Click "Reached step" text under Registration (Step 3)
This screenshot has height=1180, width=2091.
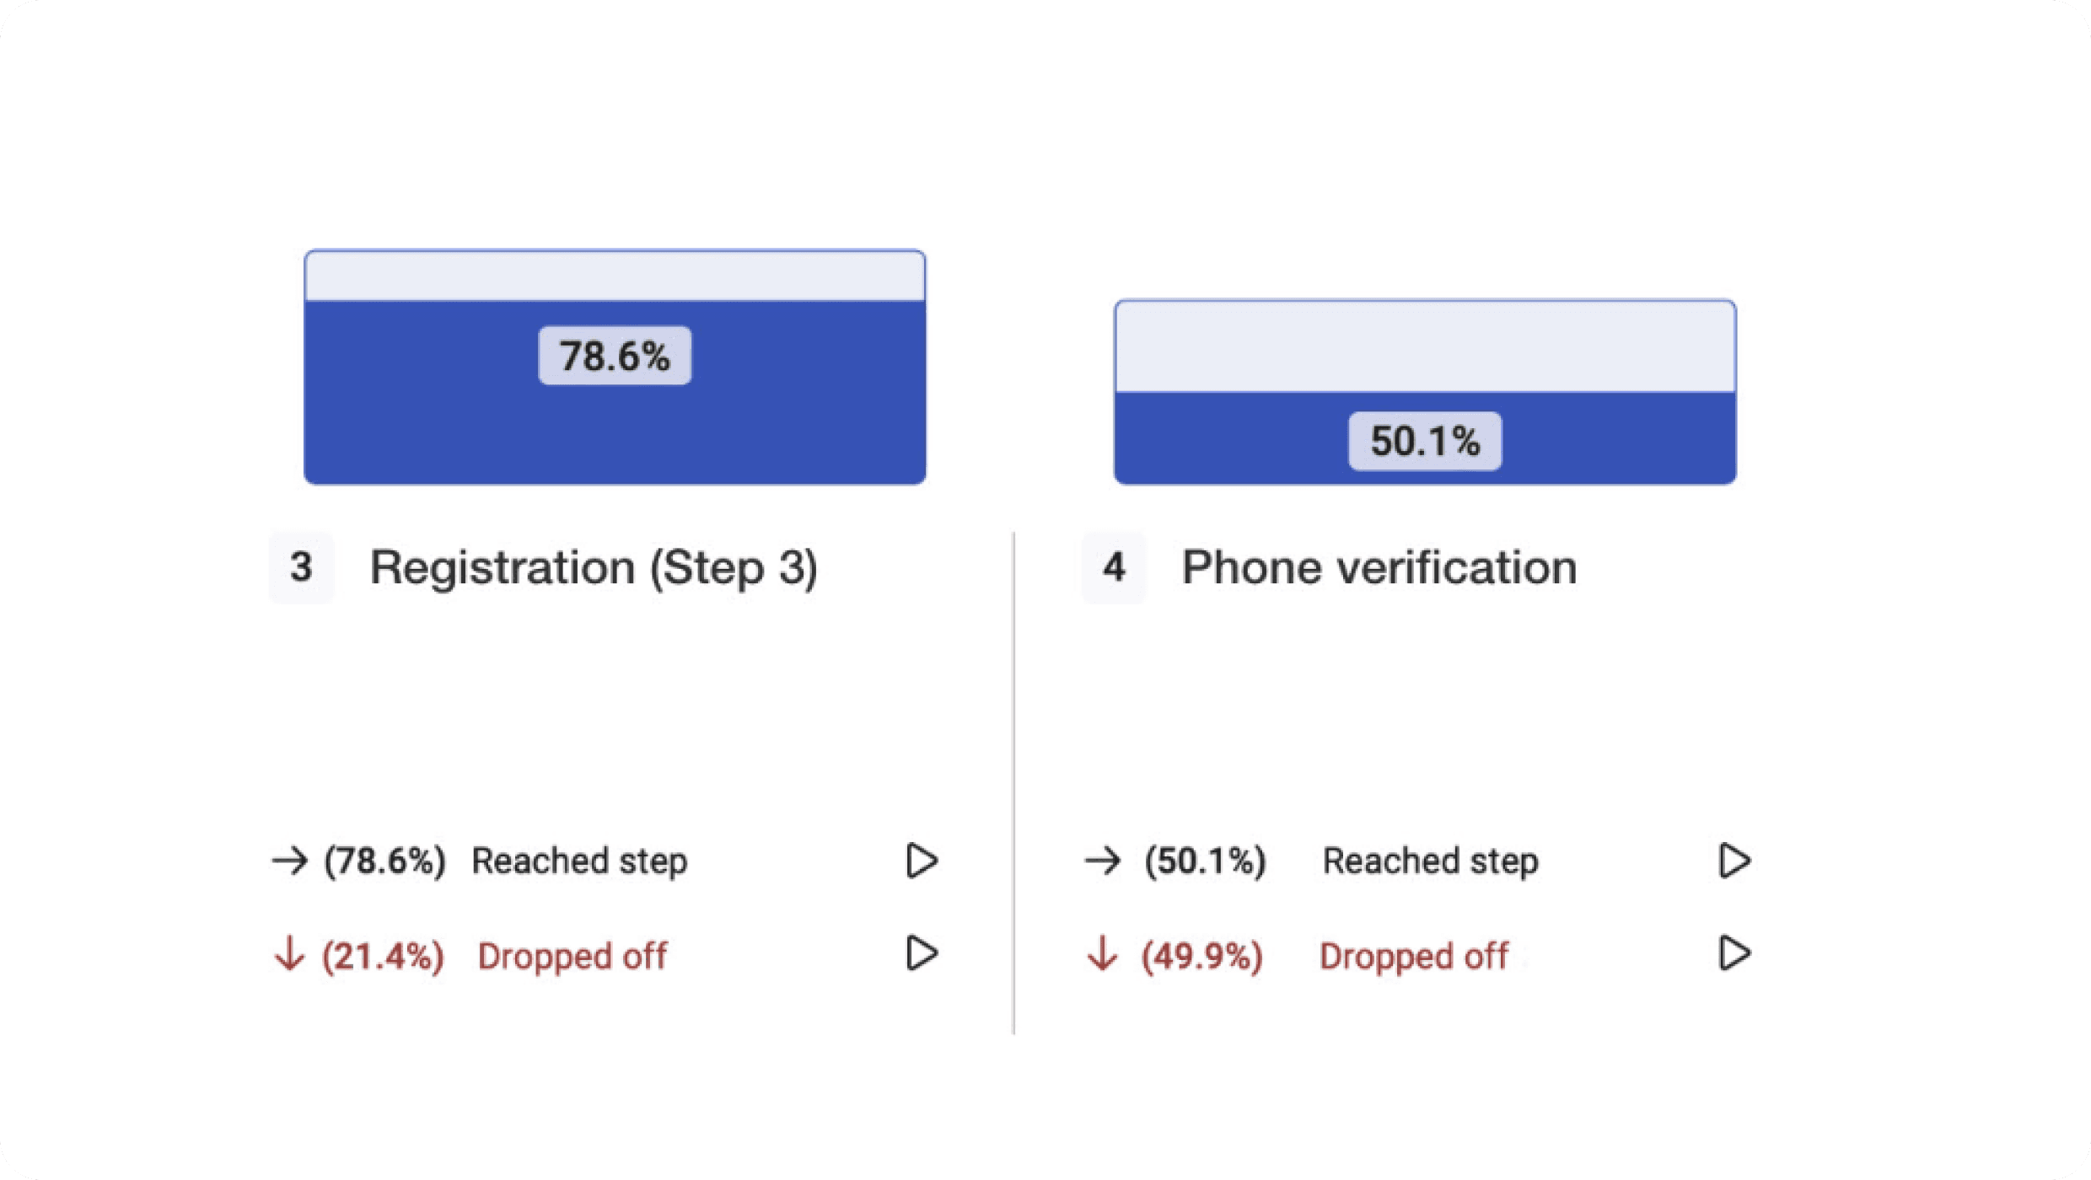(579, 861)
